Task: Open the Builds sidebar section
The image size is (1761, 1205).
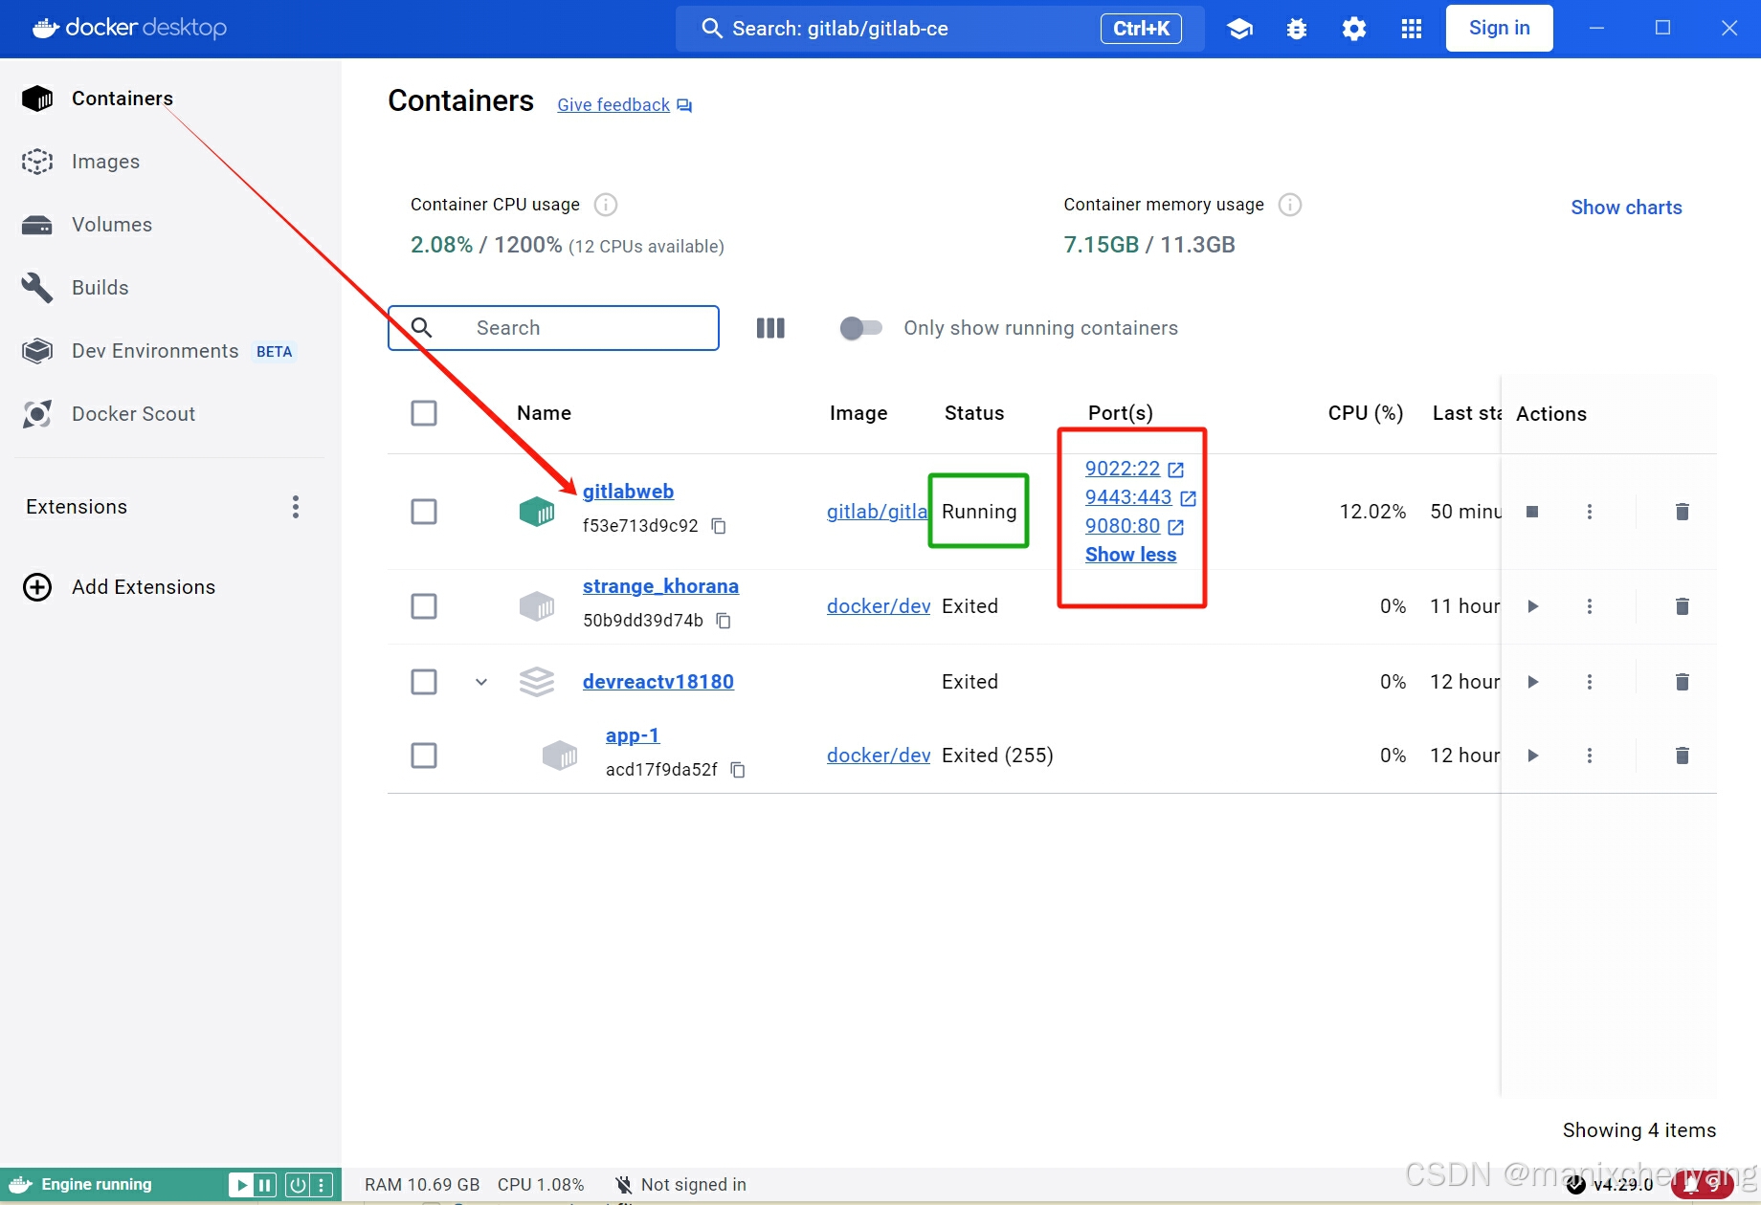Action: click(100, 288)
